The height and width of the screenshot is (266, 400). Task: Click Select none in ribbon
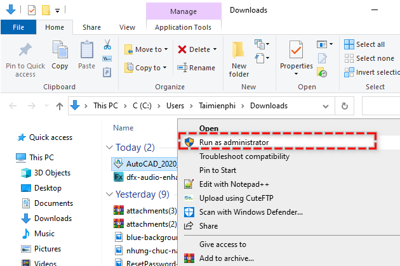[369, 58]
